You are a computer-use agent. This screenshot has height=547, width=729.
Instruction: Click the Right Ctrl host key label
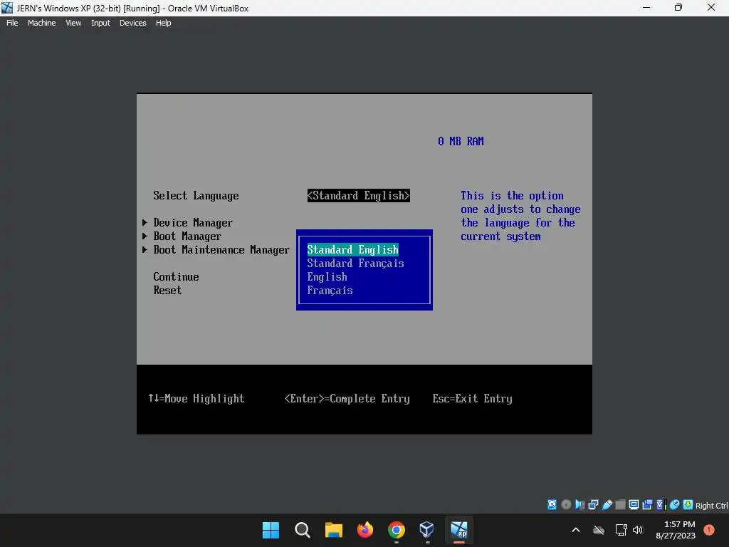coord(711,506)
